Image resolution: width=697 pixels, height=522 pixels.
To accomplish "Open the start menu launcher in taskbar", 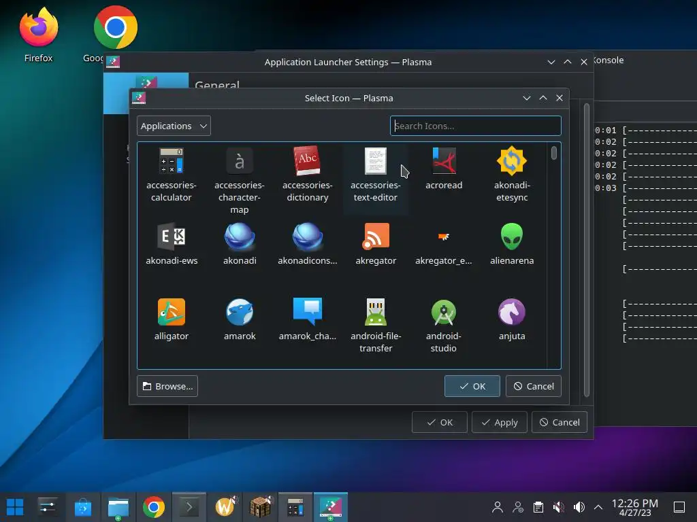I will tap(15, 507).
